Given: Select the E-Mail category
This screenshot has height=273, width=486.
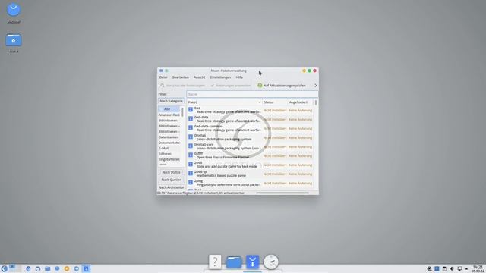Looking at the screenshot, I should pyautogui.click(x=169, y=149).
